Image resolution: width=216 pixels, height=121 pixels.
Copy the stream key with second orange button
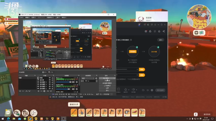click(x=142, y=75)
